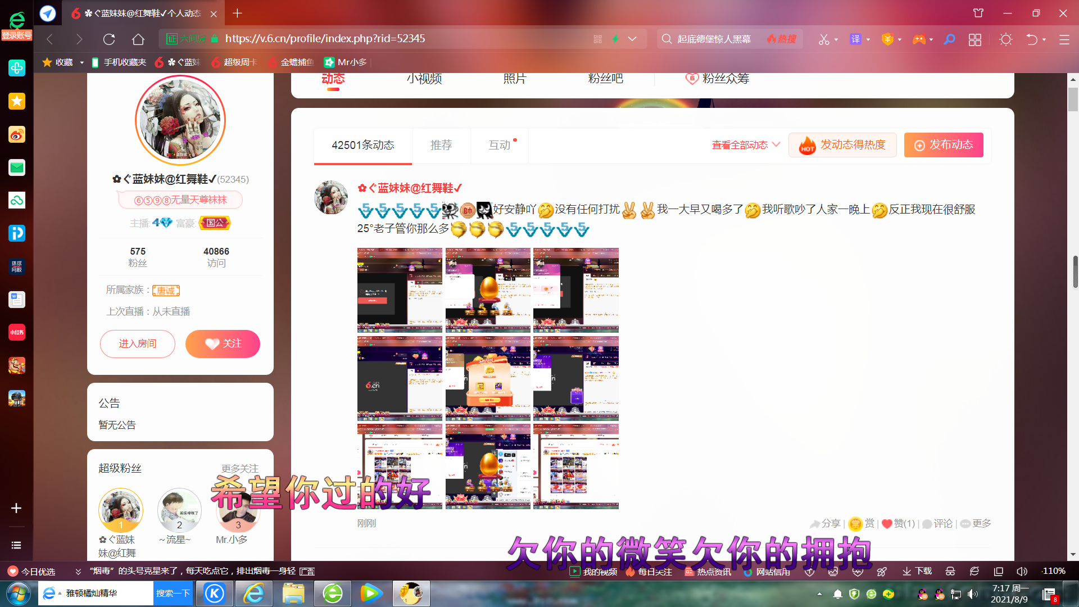Open file explorer folder on taskbar
The height and width of the screenshot is (607, 1079).
[x=293, y=594]
